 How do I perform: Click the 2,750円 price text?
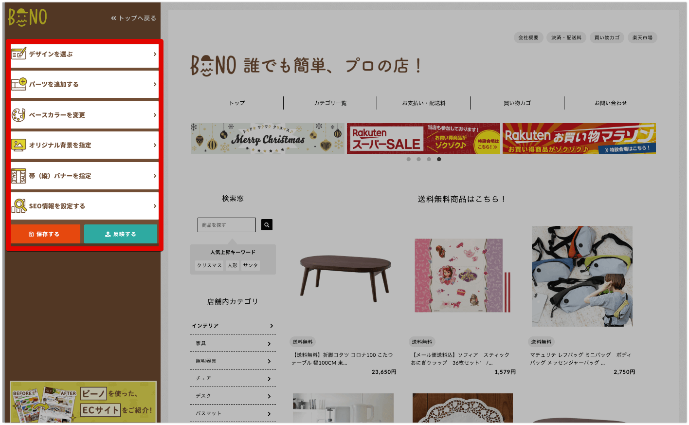(x=624, y=372)
